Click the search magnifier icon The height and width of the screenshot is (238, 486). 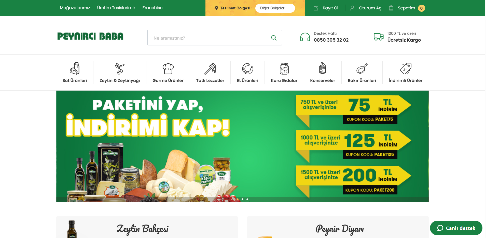tap(274, 38)
